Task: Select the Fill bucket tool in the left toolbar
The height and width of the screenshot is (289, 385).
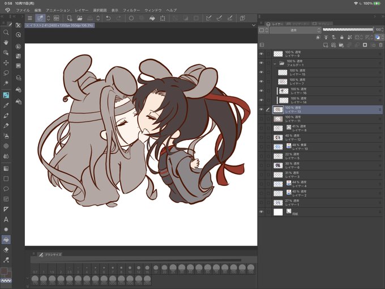Action: point(6,240)
